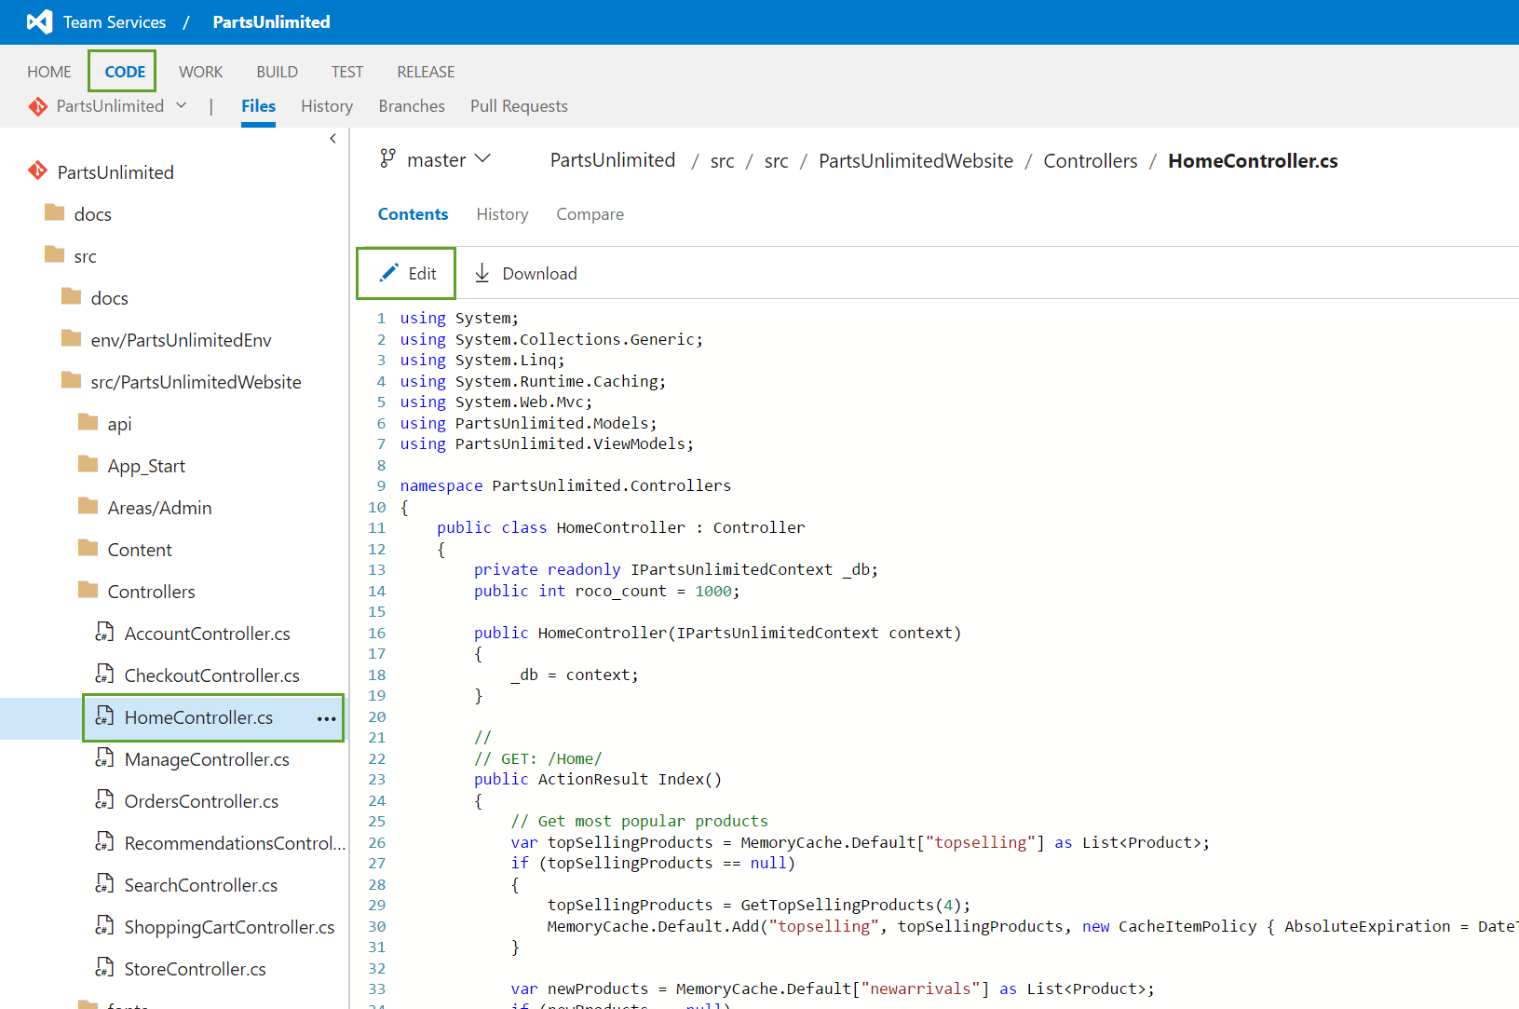Click the Areas/Admin folder icon
Viewport: 1519px width, 1009px height.
click(88, 506)
